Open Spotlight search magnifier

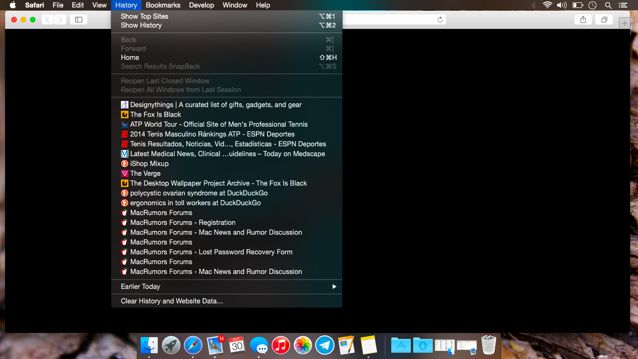click(x=608, y=5)
